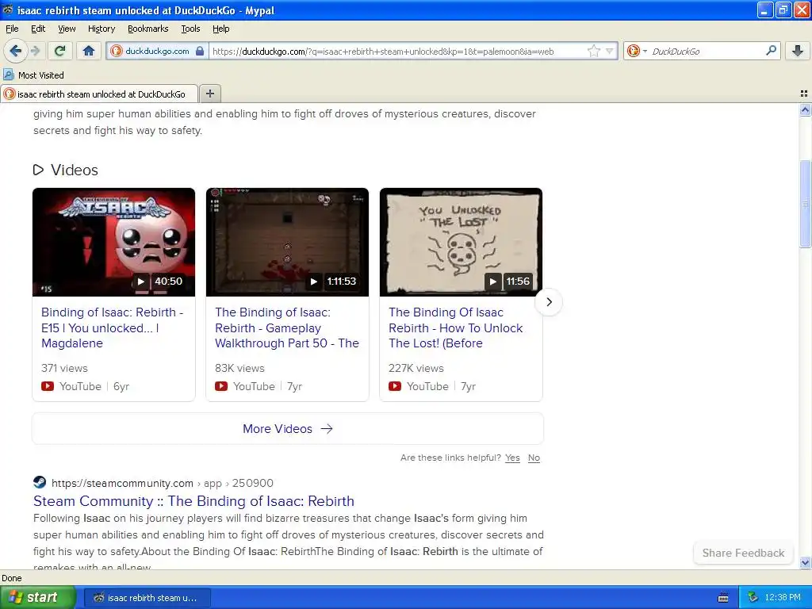Image resolution: width=812 pixels, height=609 pixels.
Task: Click the Steam favicon beside result
Action: (40, 482)
